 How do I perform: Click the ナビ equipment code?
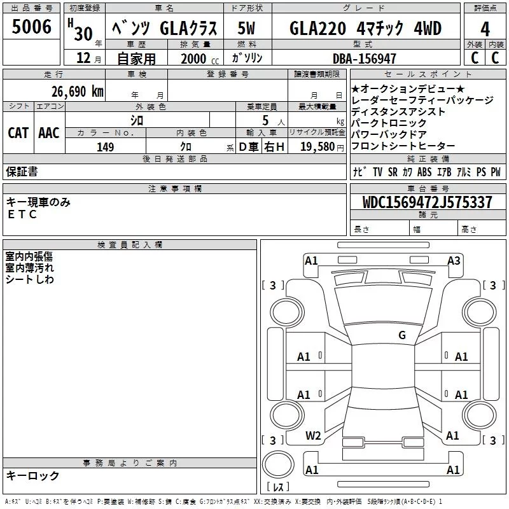point(359,172)
